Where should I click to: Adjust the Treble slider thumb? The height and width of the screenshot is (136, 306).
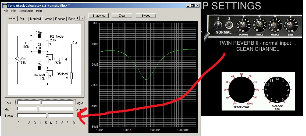pyautogui.click(x=47, y=116)
